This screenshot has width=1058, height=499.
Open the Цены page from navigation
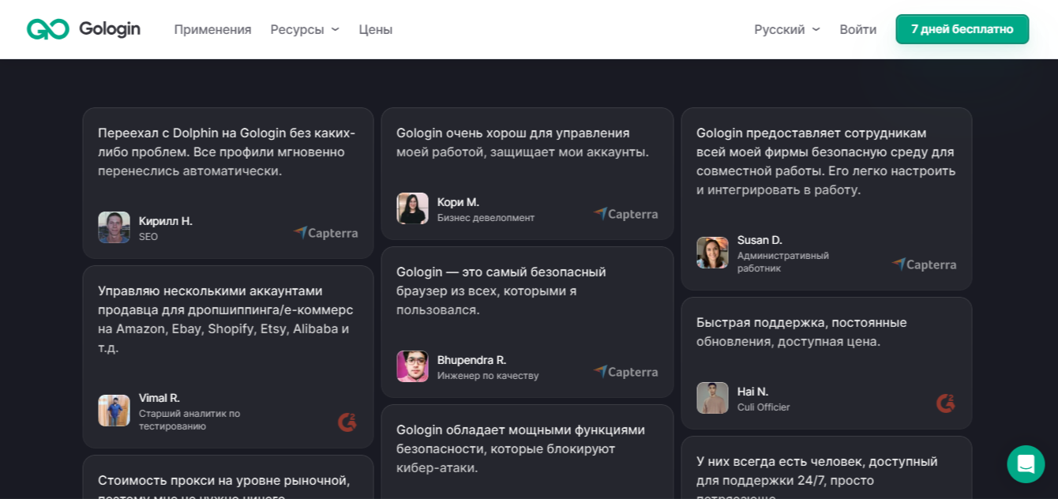click(375, 29)
